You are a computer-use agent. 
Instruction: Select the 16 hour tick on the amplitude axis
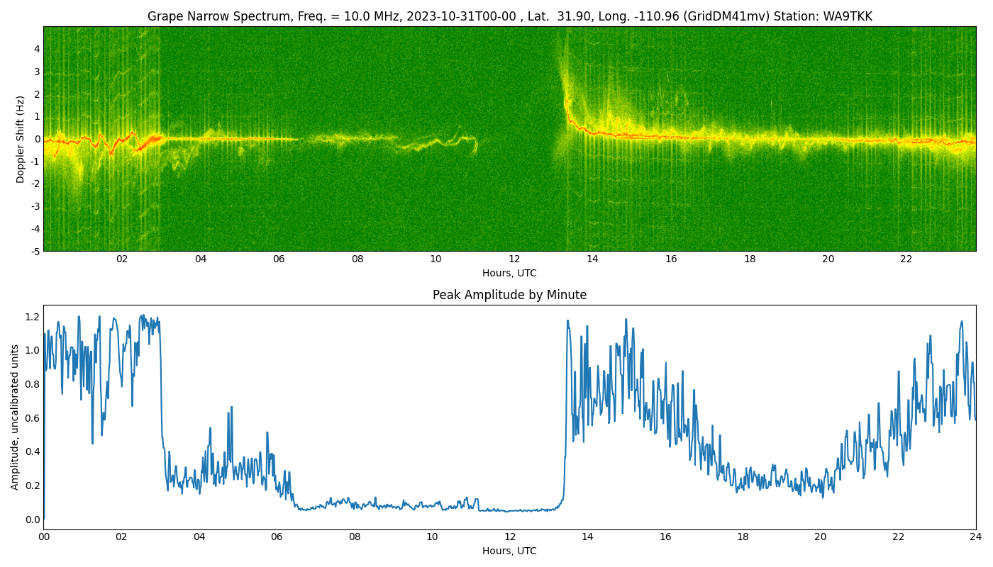tap(665, 537)
